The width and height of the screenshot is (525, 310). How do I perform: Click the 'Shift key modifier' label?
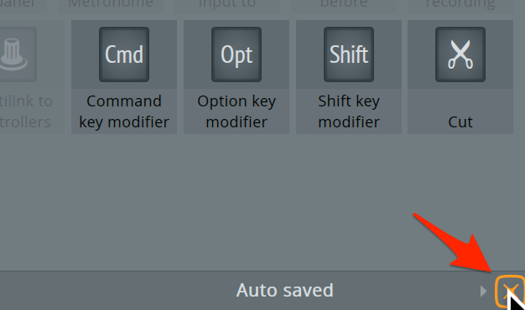click(349, 111)
